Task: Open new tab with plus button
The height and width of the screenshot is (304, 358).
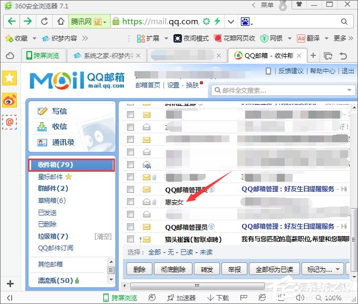Action: click(313, 55)
